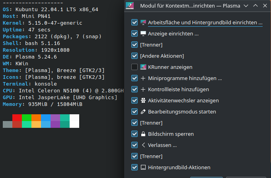Uncheck the Bearbeitungsmodus starten checkbox
This screenshot has width=271, height=178.
(135, 111)
